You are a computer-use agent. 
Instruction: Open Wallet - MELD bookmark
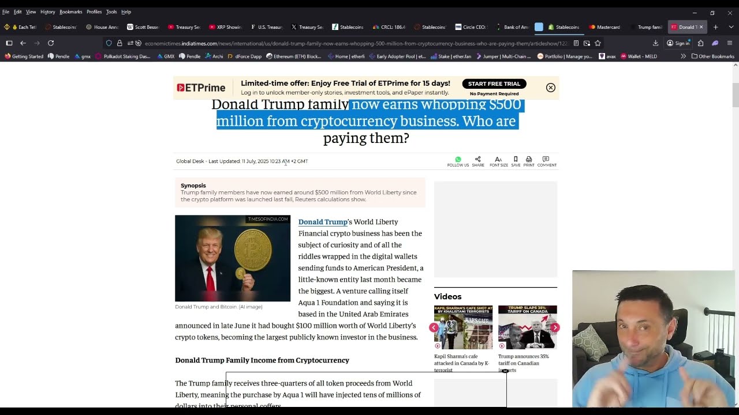[639, 56]
